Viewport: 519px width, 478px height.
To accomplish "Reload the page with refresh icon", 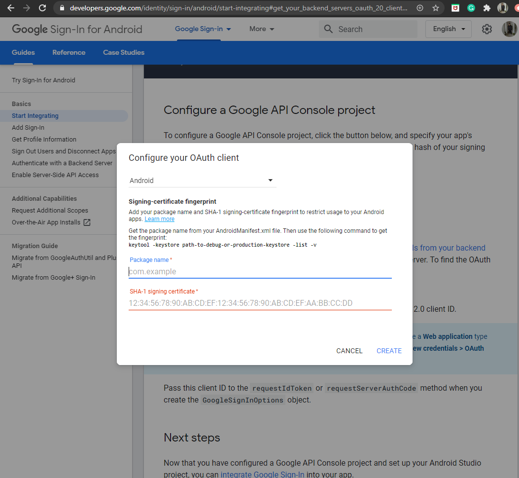I will [42, 7].
